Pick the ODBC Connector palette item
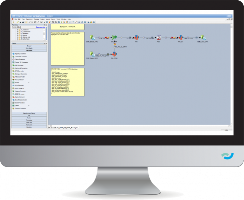 coord(18,94)
